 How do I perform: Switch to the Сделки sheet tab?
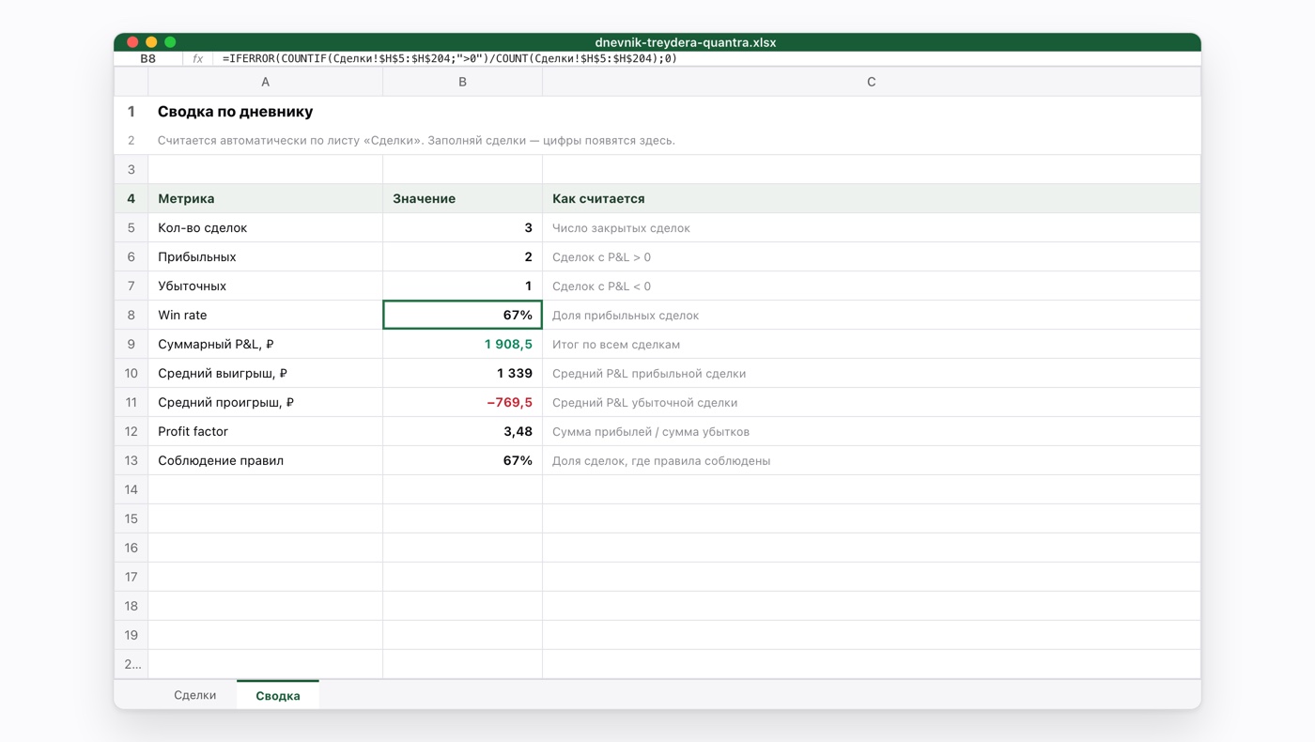tap(194, 695)
